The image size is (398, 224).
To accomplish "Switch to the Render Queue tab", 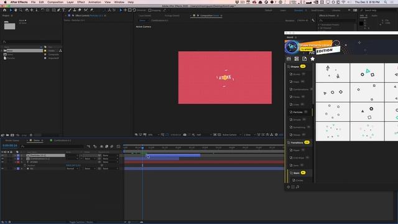I will pos(12,141).
